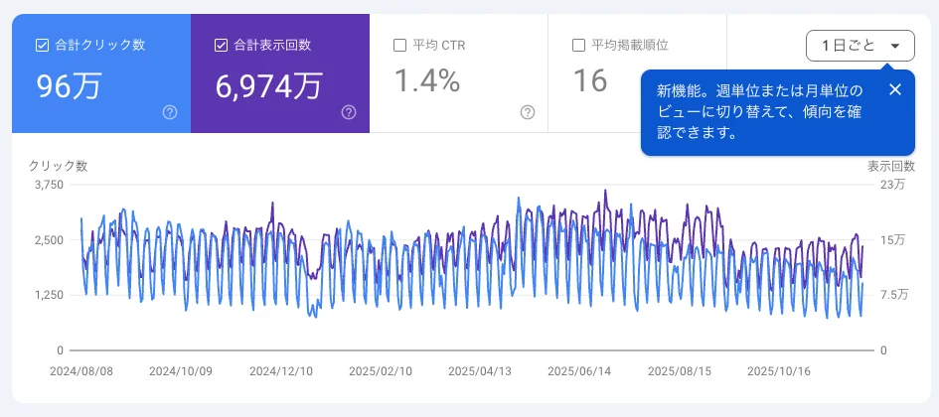The width and height of the screenshot is (939, 417).
Task: Click the 2025/04/13 date label
Action: 480,371
